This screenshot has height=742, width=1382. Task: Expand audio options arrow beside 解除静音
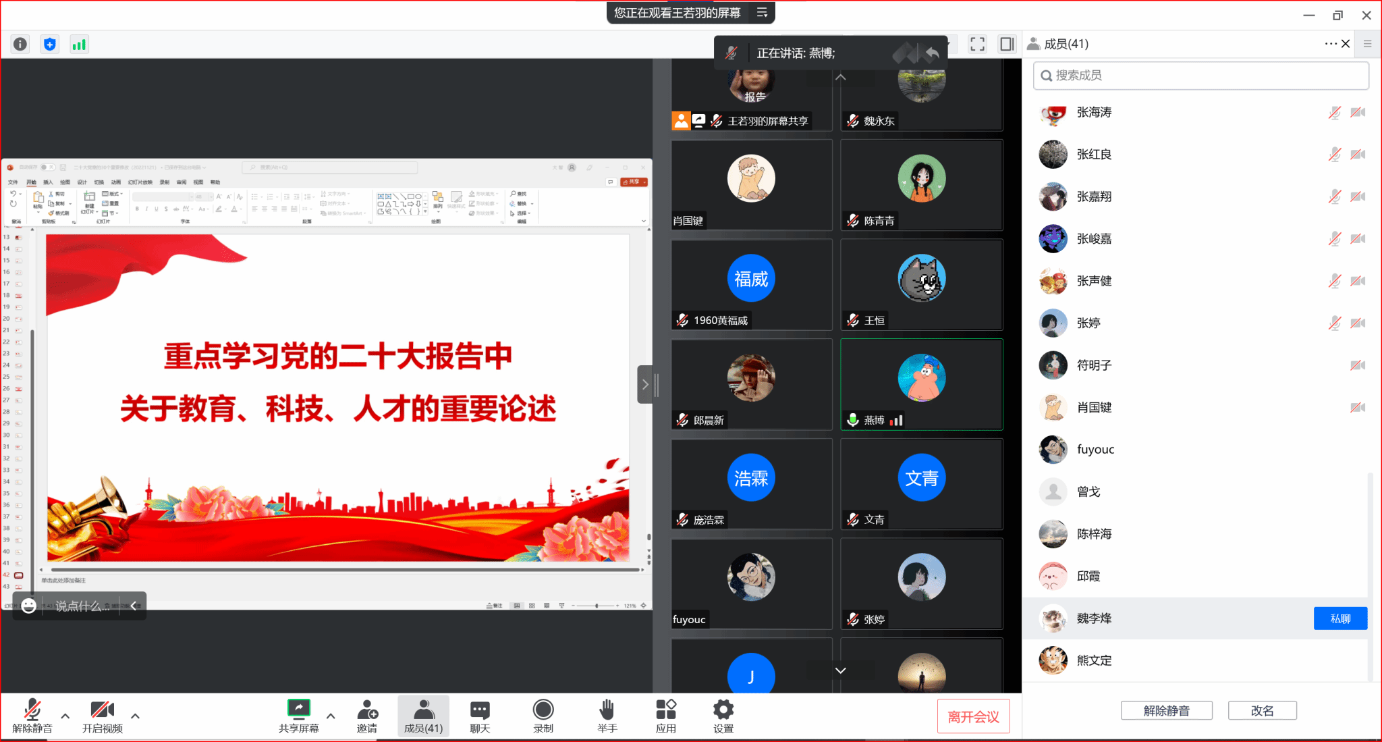point(65,716)
